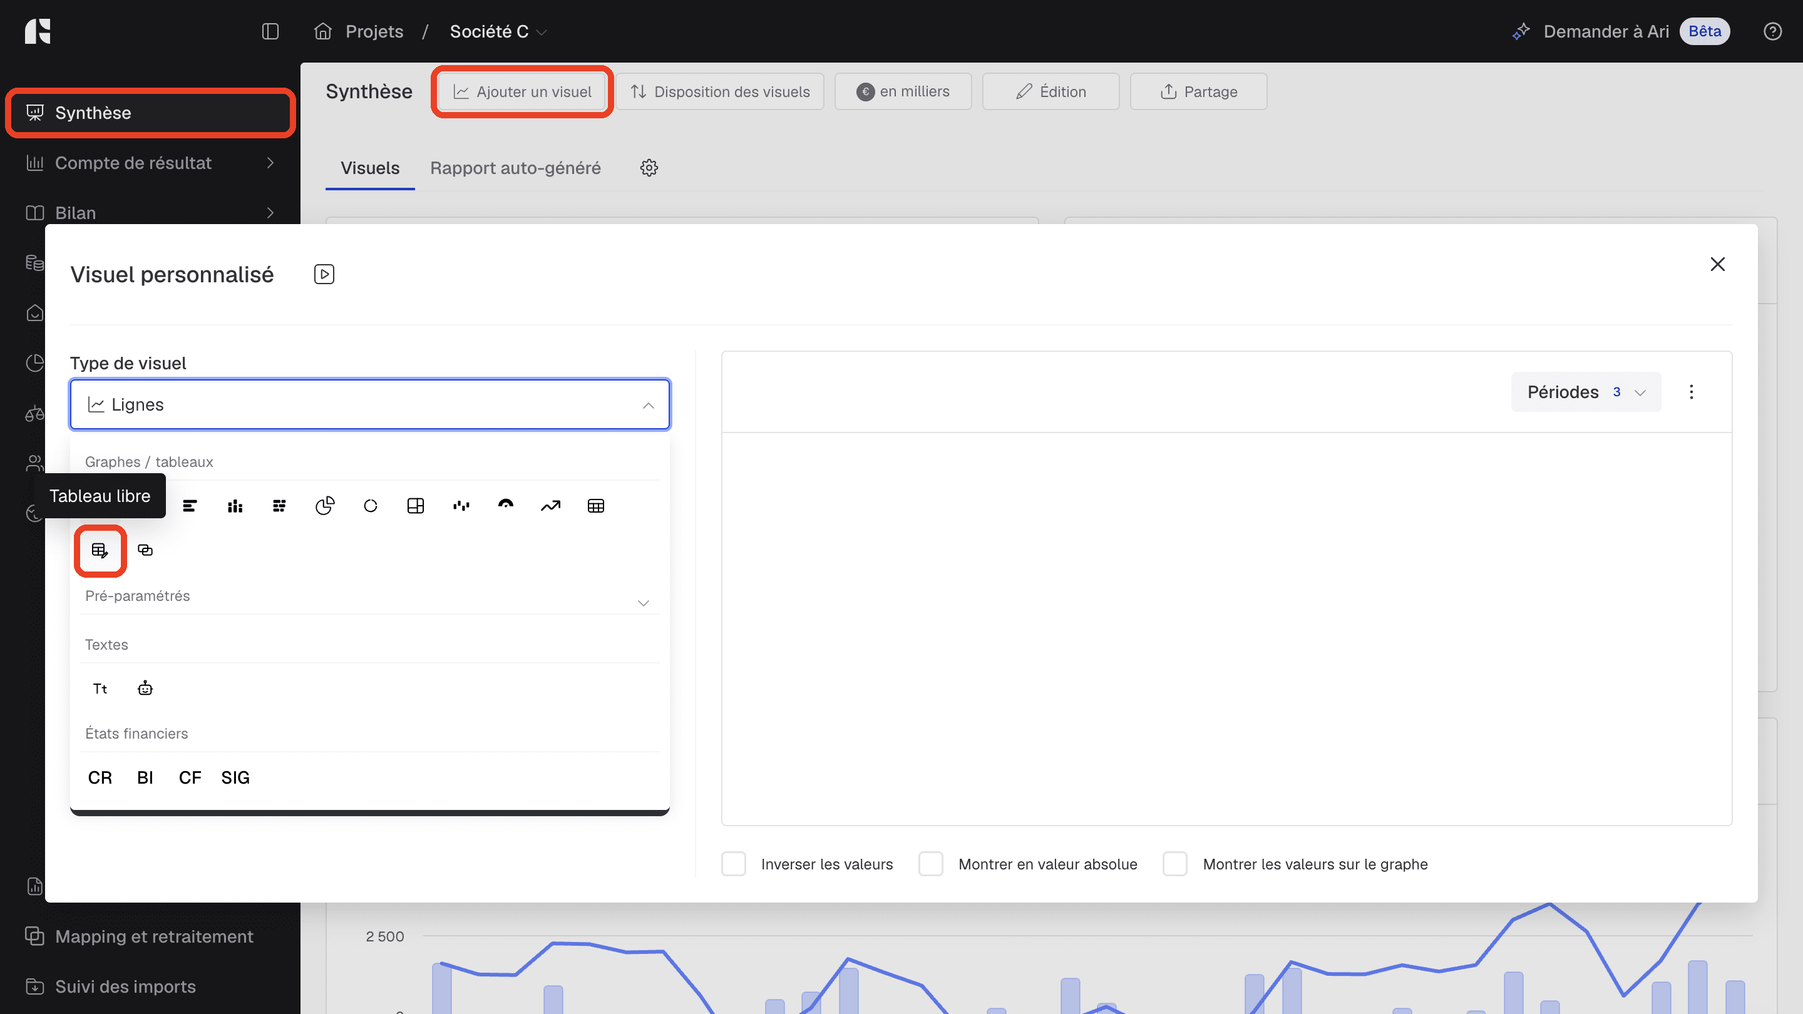Viewport: 1803px width, 1014px height.
Task: Insert the BI financial statement
Action: pos(145,777)
